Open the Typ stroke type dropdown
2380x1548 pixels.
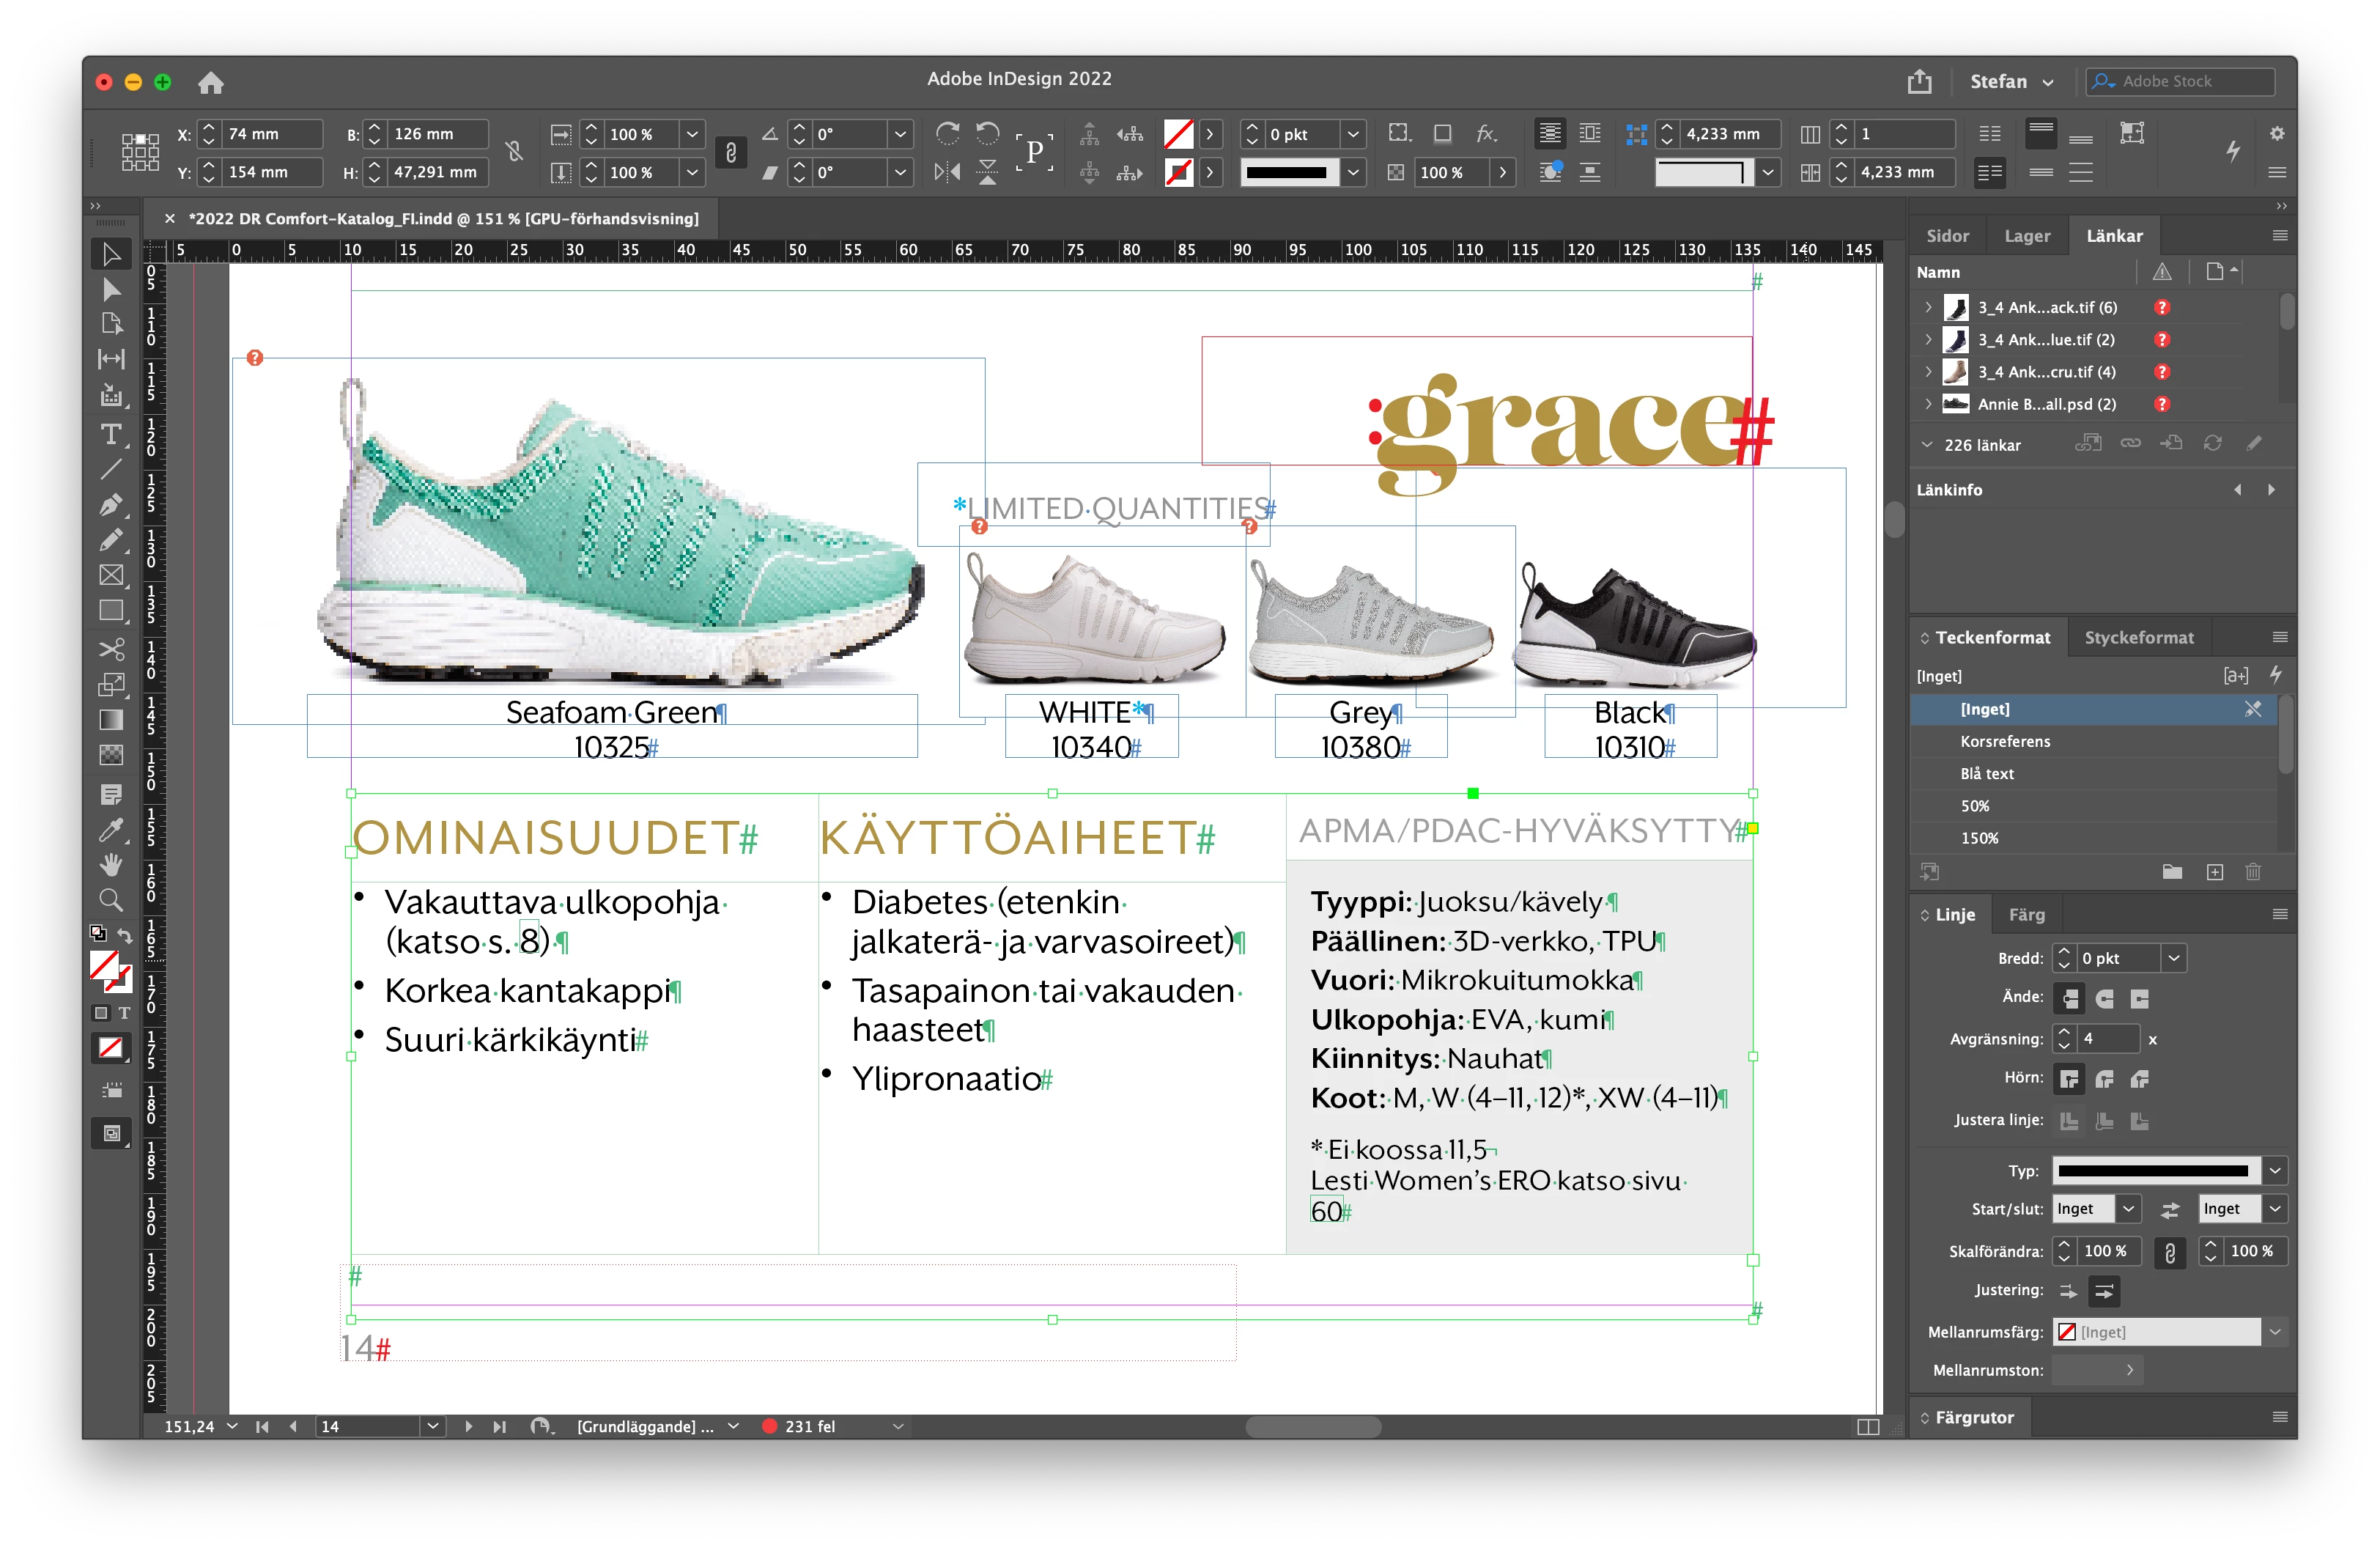point(2275,1170)
